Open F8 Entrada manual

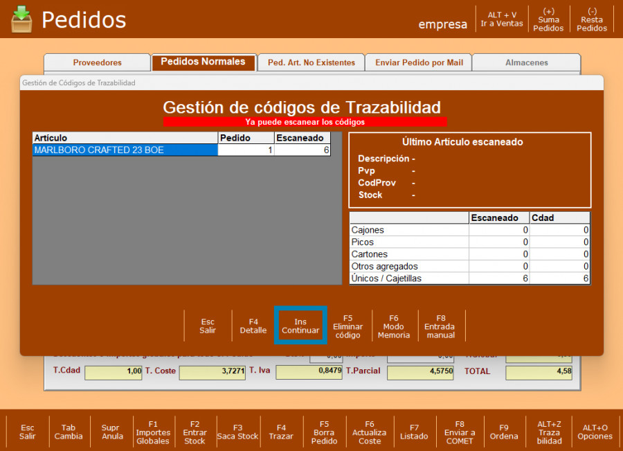point(440,326)
